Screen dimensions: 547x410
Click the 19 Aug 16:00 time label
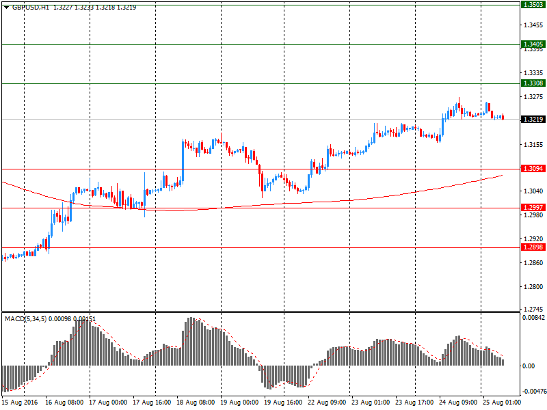pos(283,402)
